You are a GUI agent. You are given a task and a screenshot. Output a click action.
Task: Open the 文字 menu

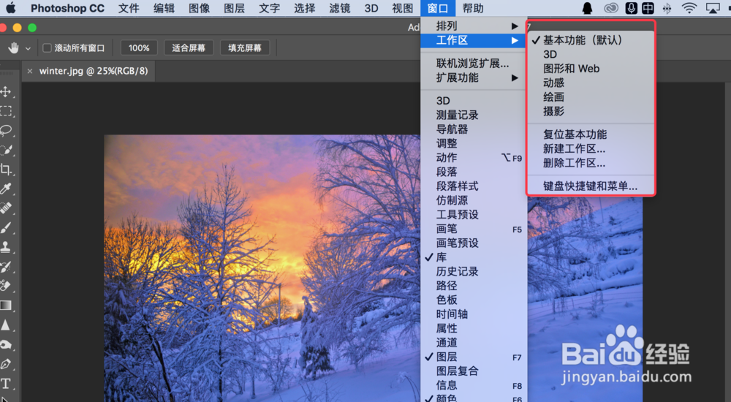[x=270, y=8]
